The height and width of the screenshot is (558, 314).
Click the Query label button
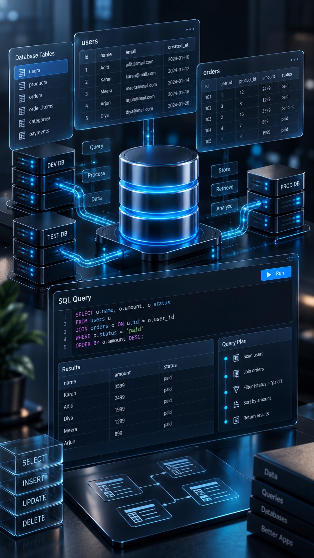tap(96, 147)
